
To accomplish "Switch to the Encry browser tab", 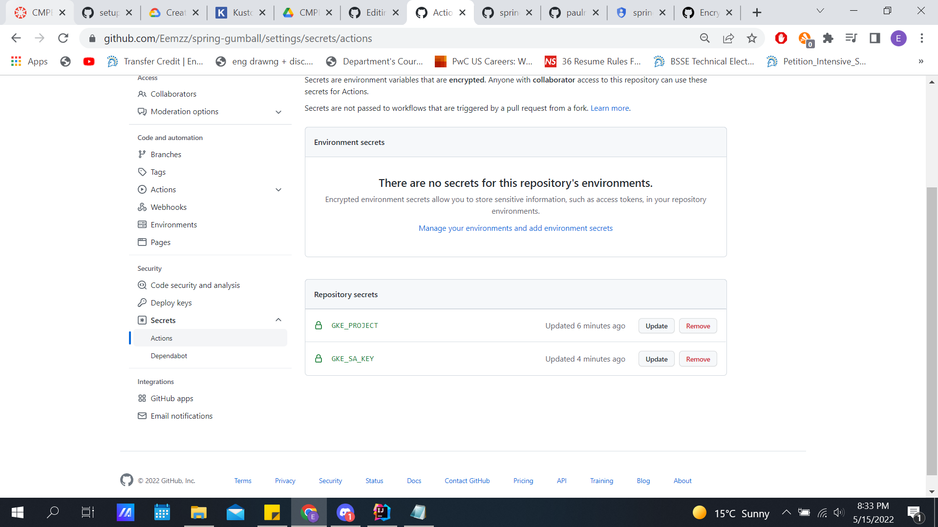I will pyautogui.click(x=708, y=13).
